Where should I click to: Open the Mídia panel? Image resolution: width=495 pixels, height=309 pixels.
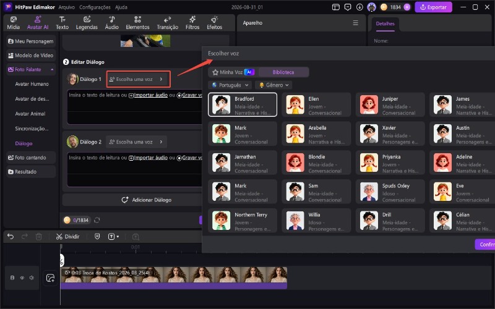pos(13,23)
